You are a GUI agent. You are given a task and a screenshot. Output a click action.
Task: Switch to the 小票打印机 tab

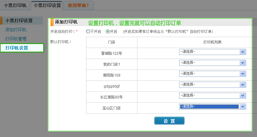point(15,5)
